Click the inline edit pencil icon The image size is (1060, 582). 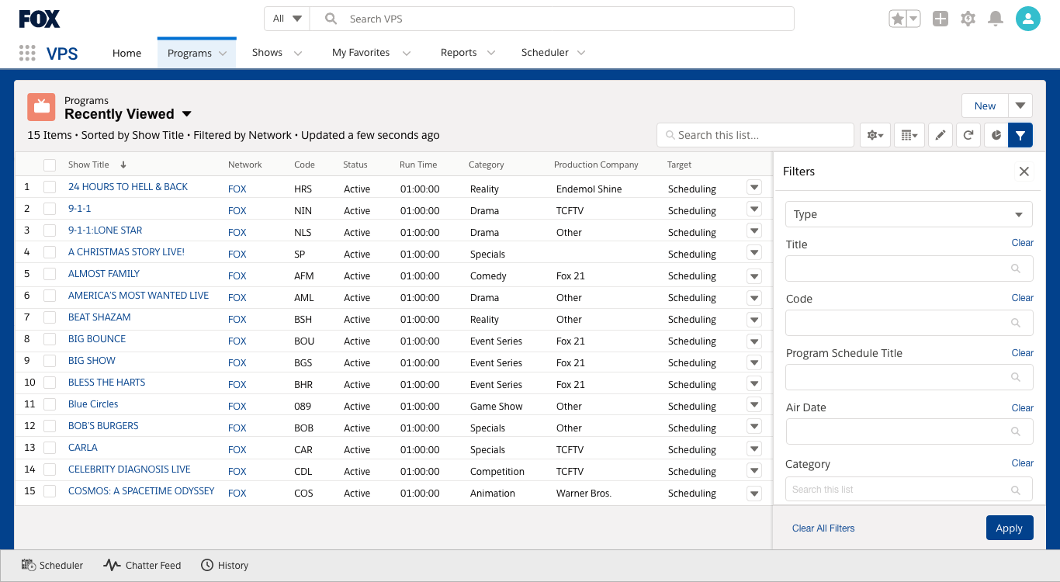coord(940,135)
